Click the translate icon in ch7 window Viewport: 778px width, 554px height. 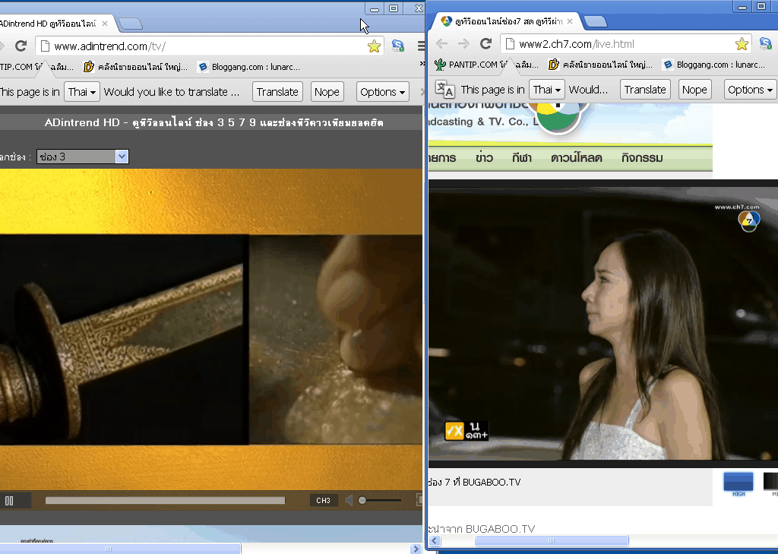(x=444, y=90)
